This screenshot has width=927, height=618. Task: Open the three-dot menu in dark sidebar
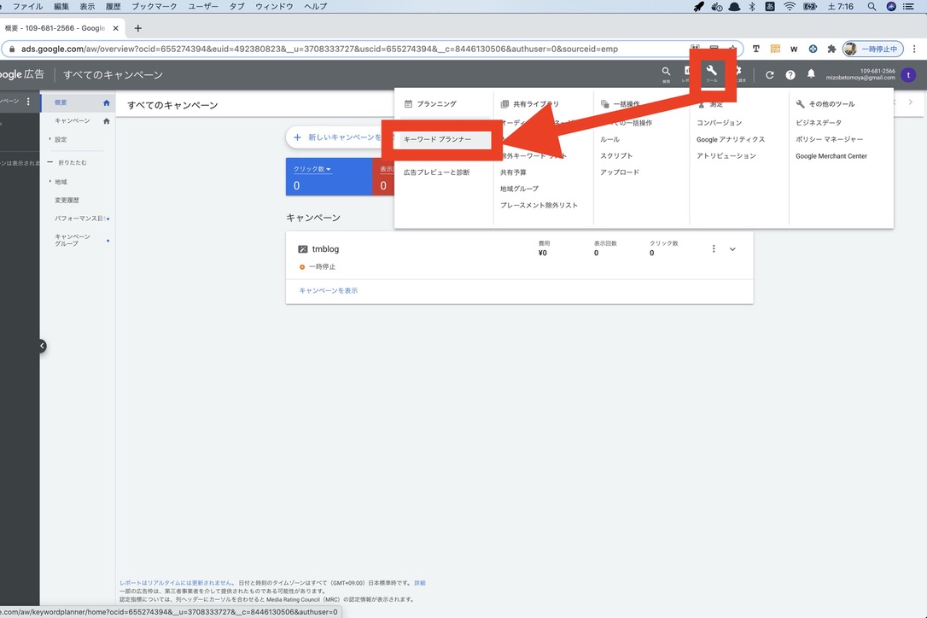pos(28,102)
